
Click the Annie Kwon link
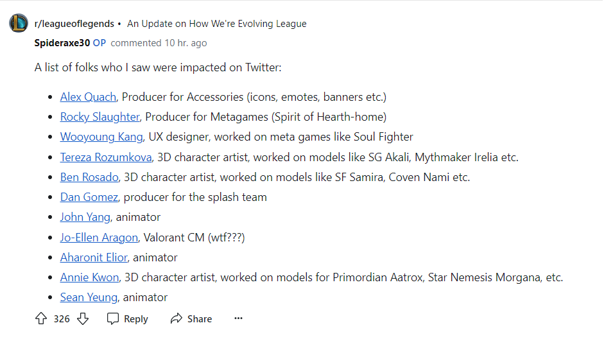click(x=89, y=277)
